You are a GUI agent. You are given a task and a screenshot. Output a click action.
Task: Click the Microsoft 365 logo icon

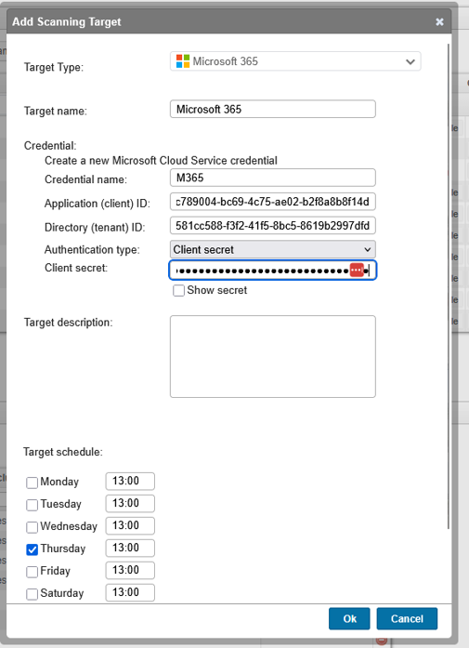182,61
